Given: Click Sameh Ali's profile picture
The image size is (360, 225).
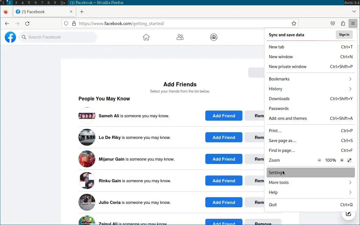Looking at the screenshot, I should (x=87, y=116).
